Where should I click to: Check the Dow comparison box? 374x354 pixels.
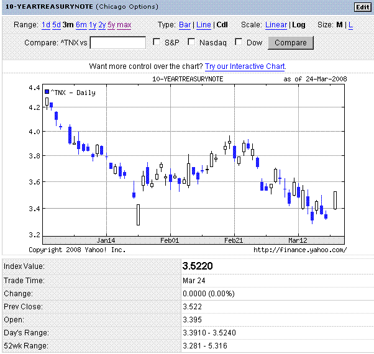click(238, 43)
